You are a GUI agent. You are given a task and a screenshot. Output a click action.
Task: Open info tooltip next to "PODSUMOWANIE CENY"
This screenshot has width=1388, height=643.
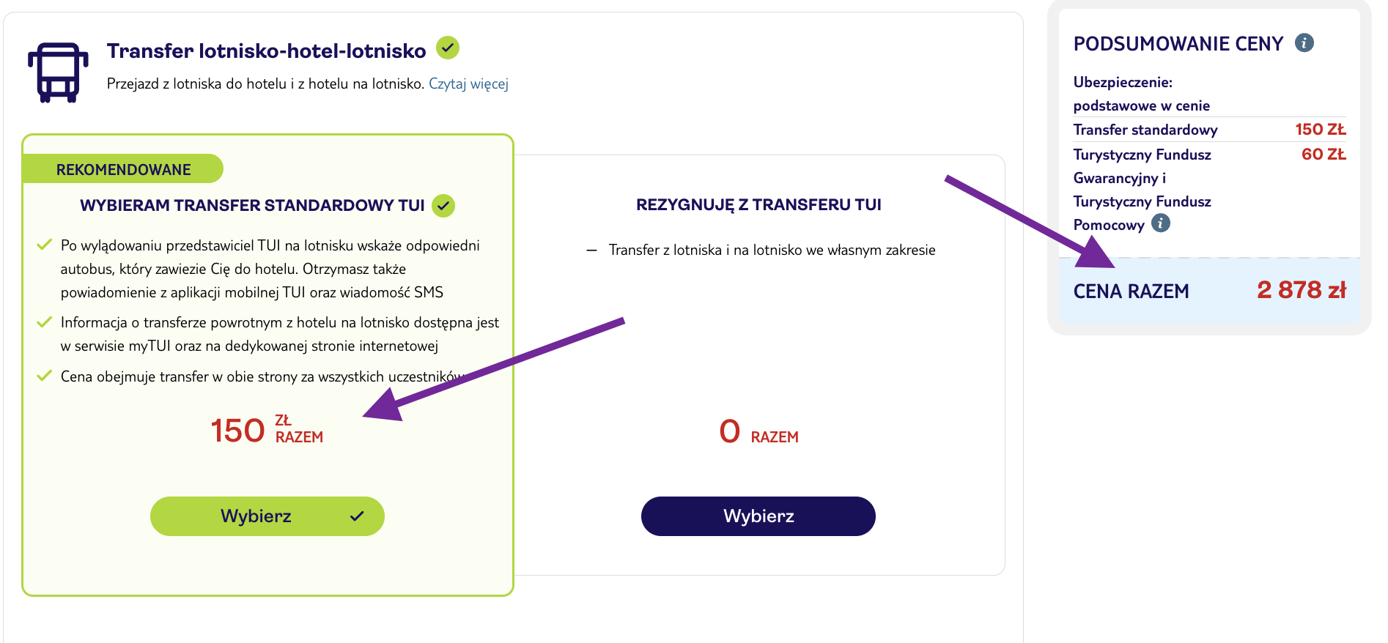[x=1304, y=43]
